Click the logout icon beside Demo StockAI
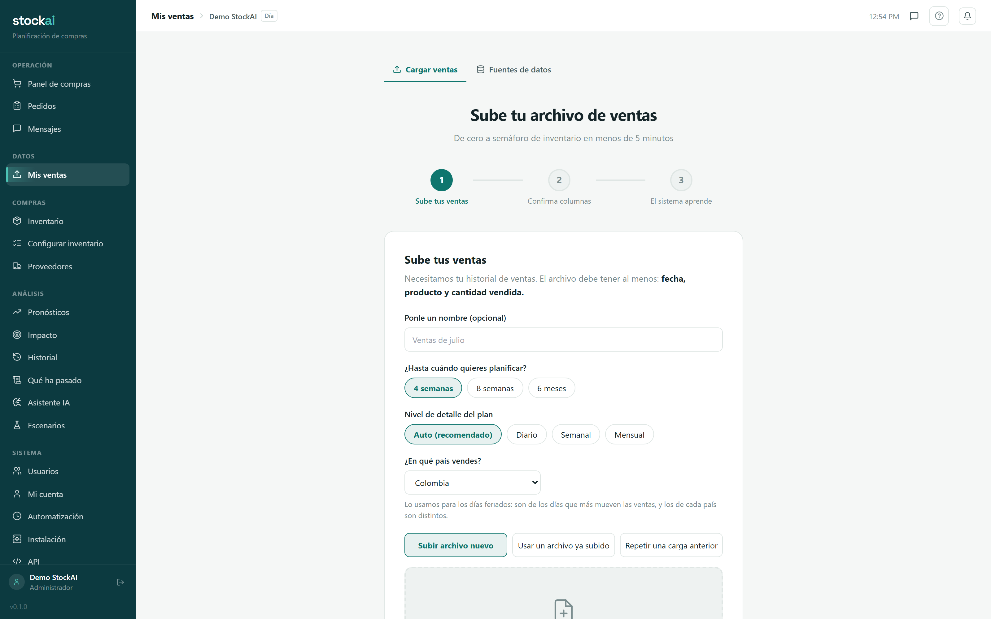Screen dimensions: 991x619 coord(120,582)
